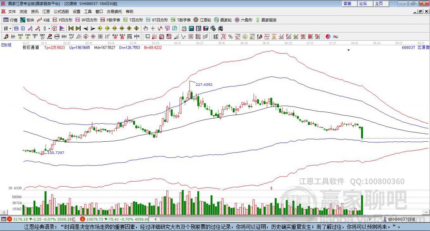Select the red target circle tool
430x231 pixels.
[86, 36]
